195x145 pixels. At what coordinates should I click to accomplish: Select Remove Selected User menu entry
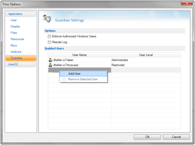83,79
